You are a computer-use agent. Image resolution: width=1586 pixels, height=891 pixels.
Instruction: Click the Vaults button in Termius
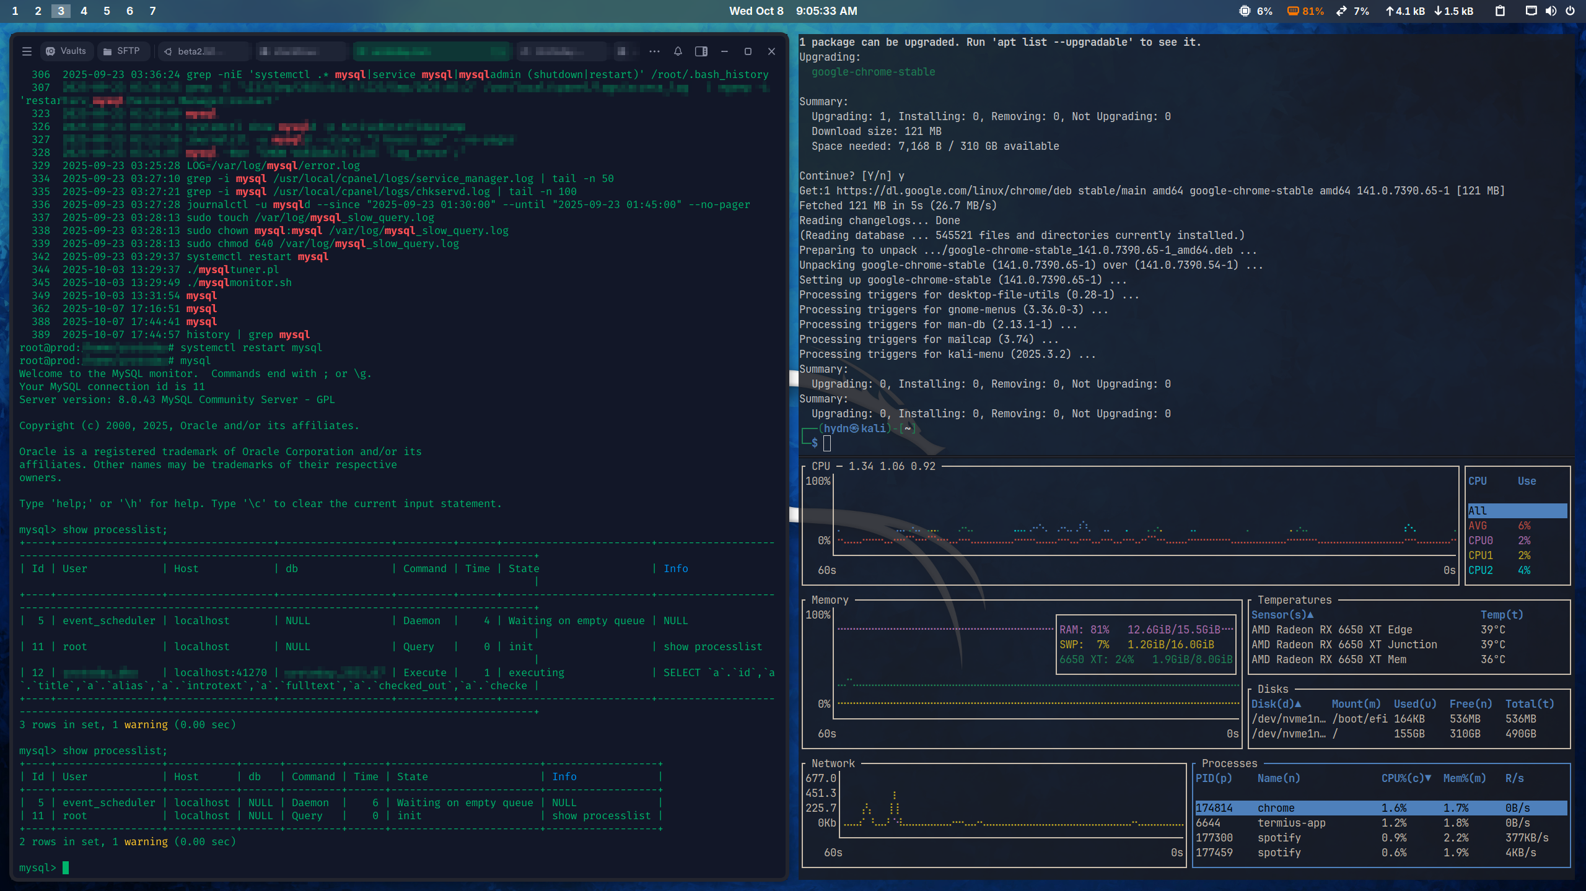[66, 51]
